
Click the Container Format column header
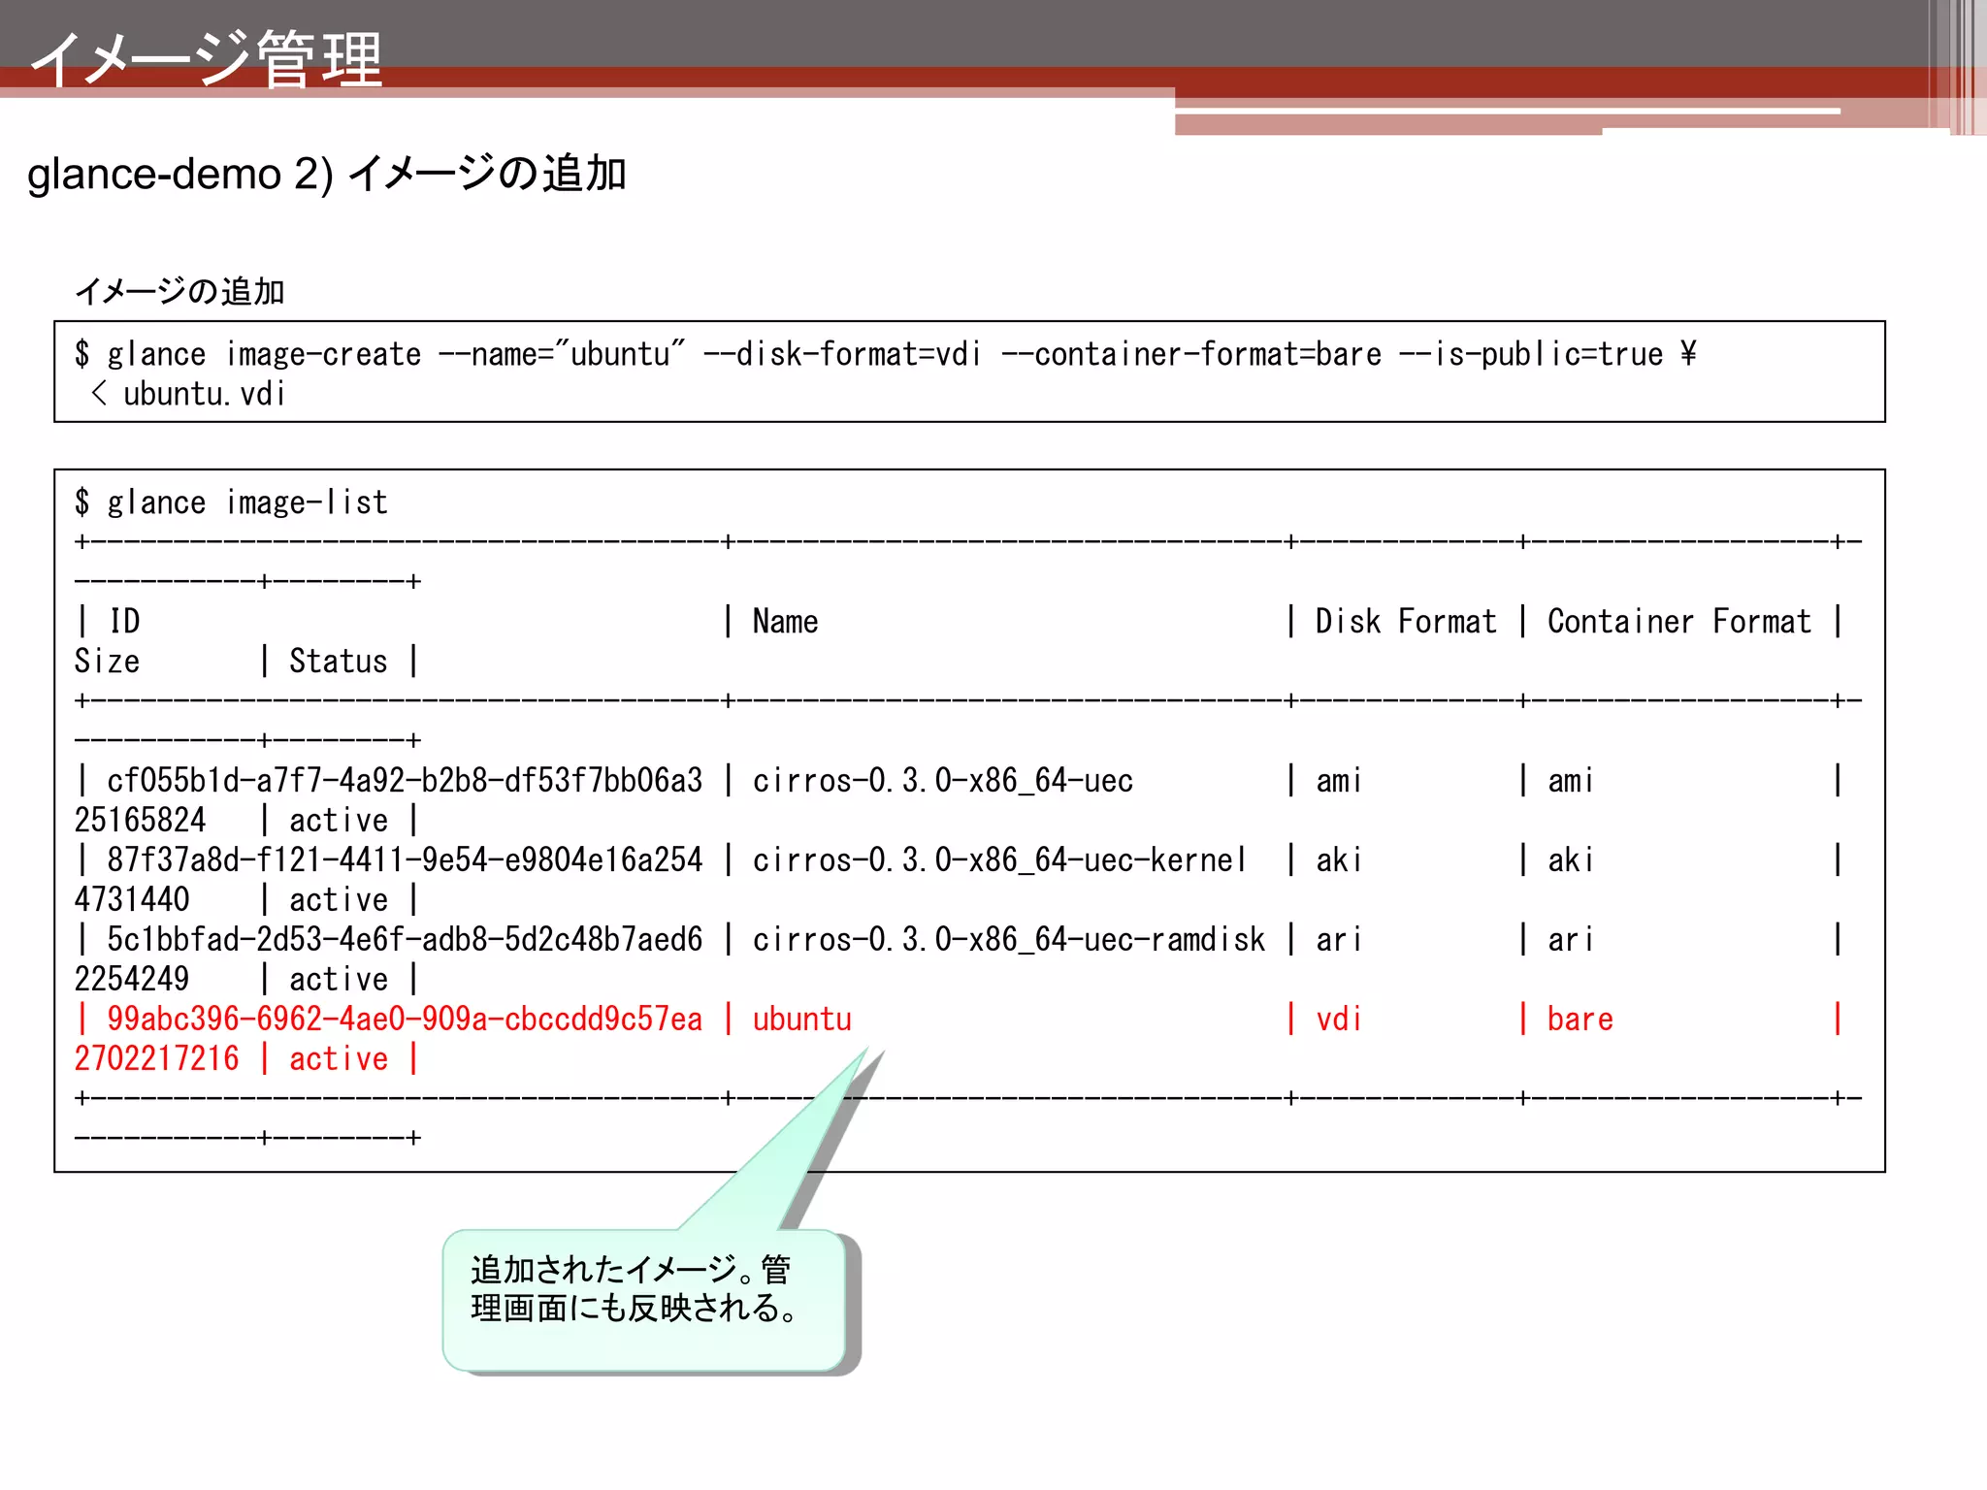(1679, 621)
